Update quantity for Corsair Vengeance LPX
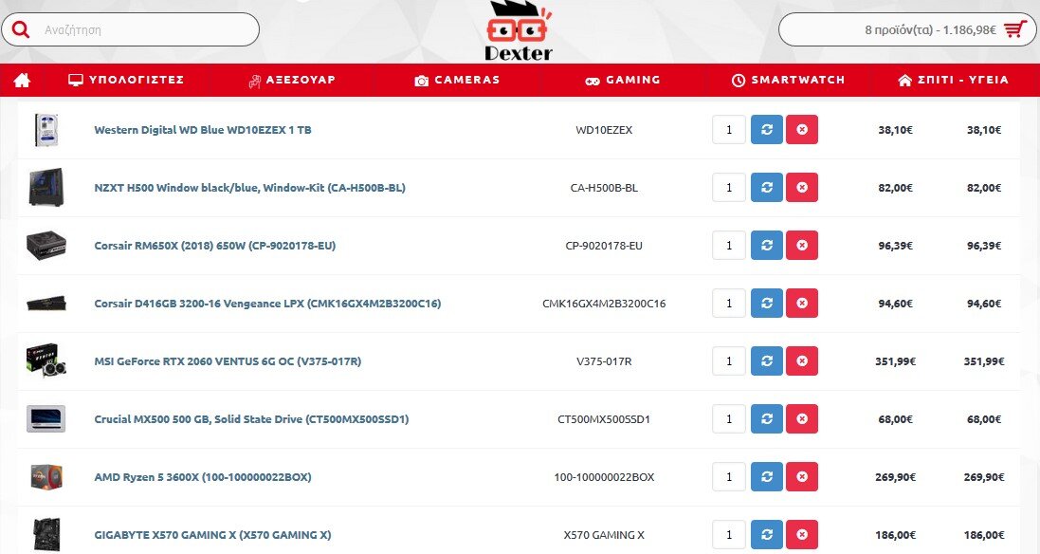Screen dimensions: 1040x554 (x=767, y=303)
